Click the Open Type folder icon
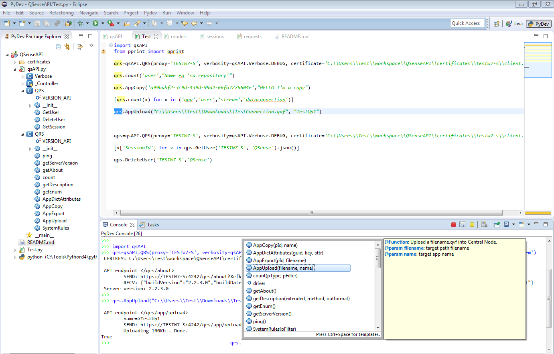Image resolution: width=554 pixels, height=354 pixels. tap(127, 23)
